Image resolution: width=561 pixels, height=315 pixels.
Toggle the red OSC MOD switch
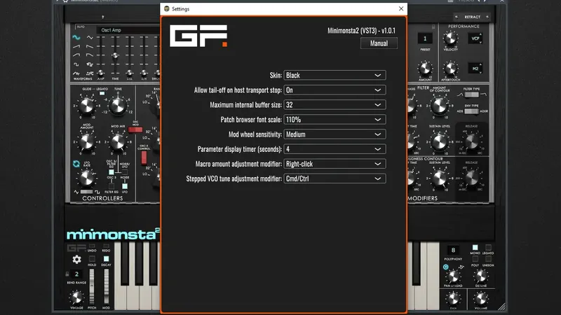135,129
